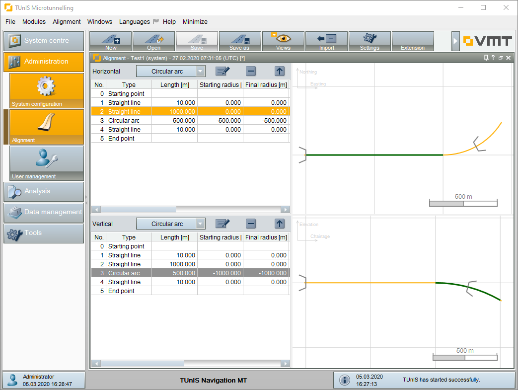Click Horizontal row 4 length 10.000 cell

(174, 130)
